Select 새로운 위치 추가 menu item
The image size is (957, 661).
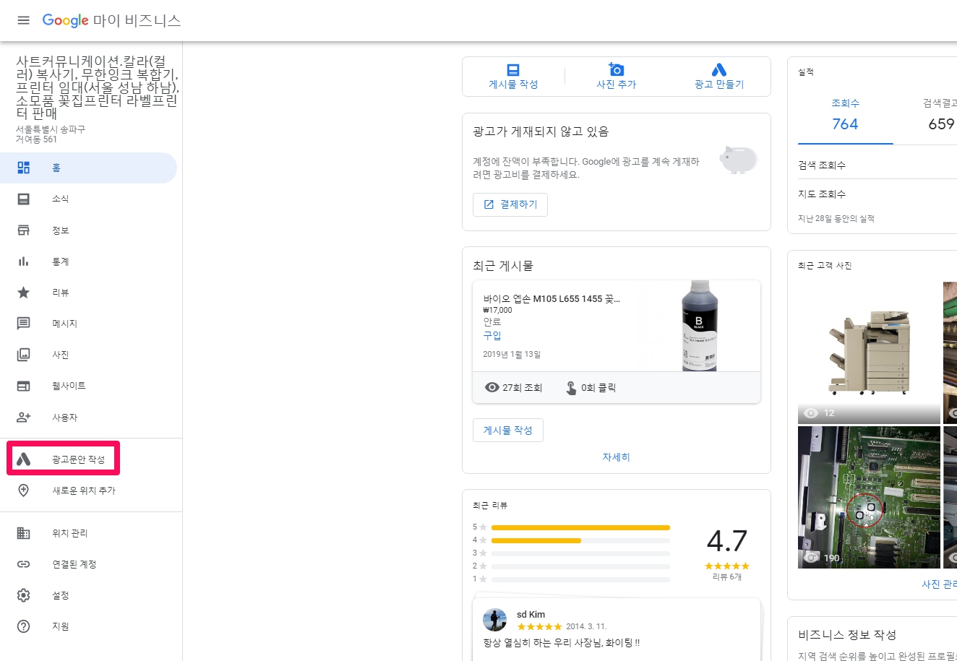[84, 491]
